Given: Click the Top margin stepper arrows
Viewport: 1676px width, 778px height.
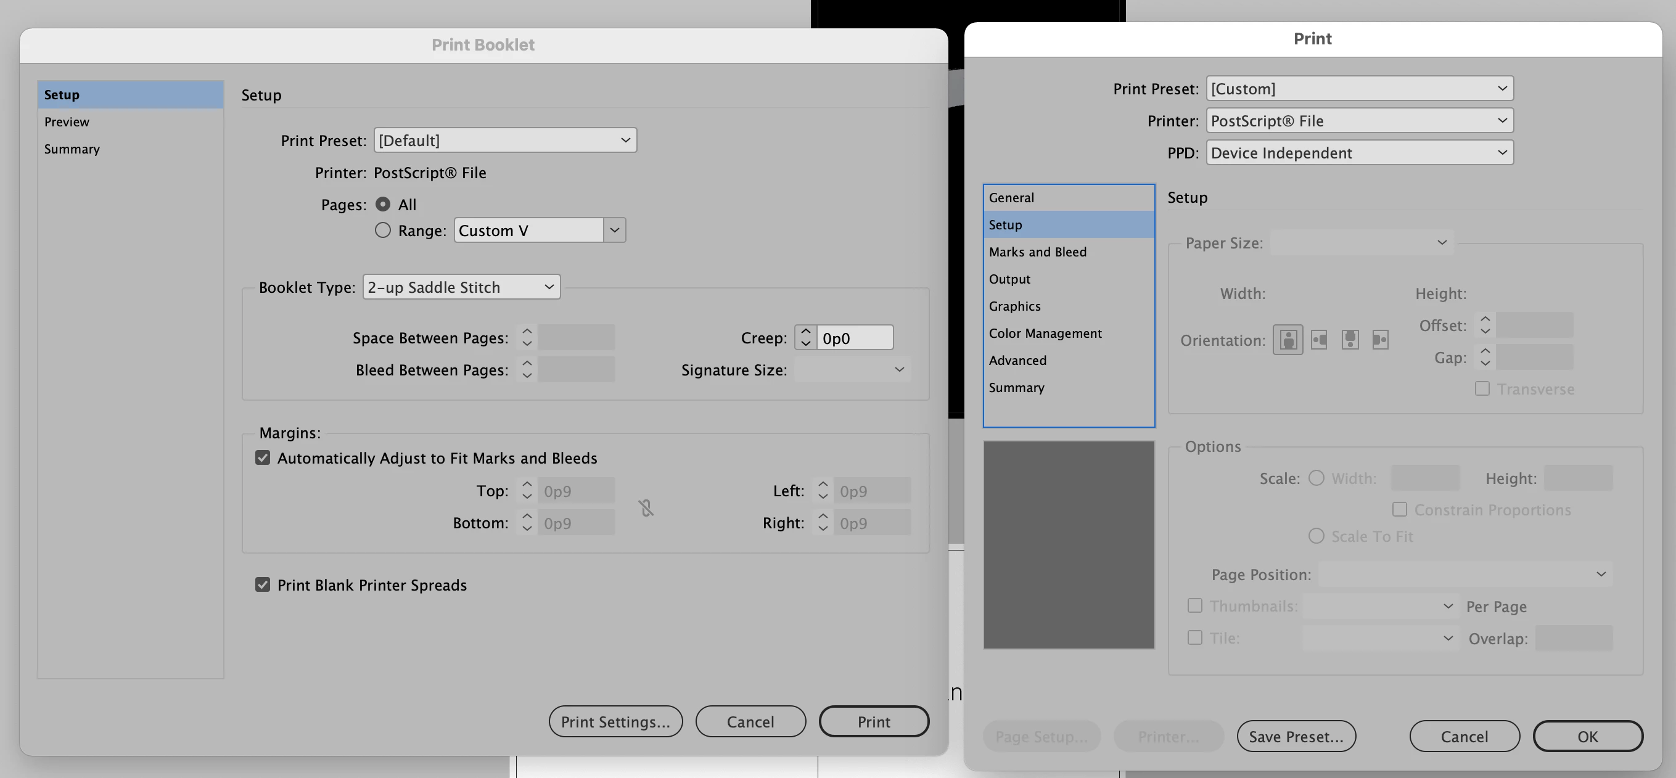Looking at the screenshot, I should (527, 491).
